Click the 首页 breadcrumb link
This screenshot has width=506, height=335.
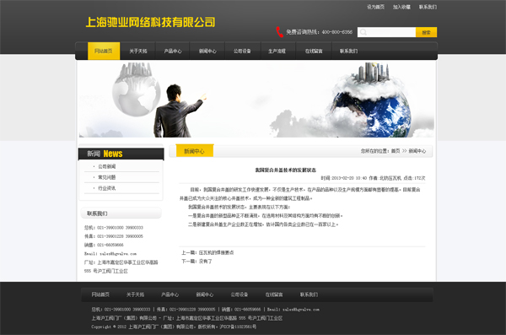(x=396, y=151)
